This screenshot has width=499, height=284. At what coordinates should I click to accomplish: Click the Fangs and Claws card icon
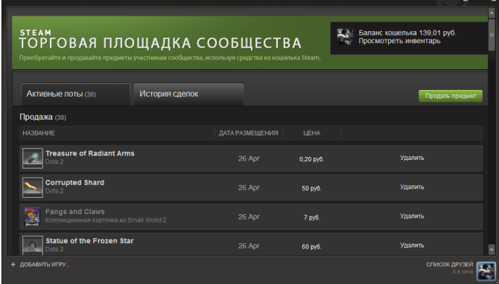point(33,216)
